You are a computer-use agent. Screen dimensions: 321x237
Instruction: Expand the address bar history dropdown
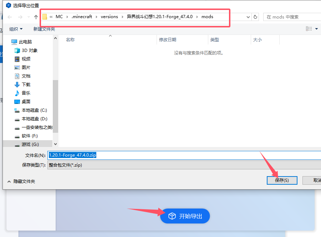(249, 17)
